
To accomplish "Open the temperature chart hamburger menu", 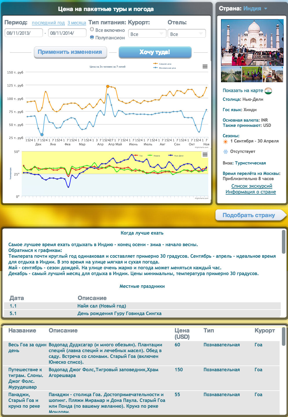I will point(205,155).
